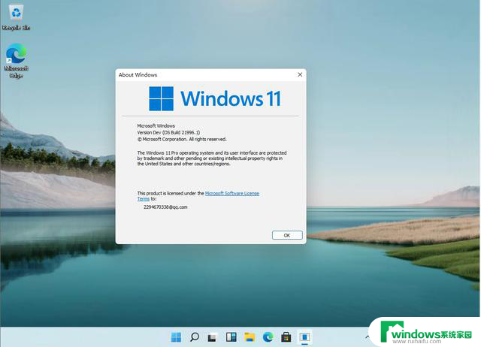This screenshot has height=347, width=481.
Task: Click the Windows 11 logo in the dialog
Action: pyautogui.click(x=215, y=98)
